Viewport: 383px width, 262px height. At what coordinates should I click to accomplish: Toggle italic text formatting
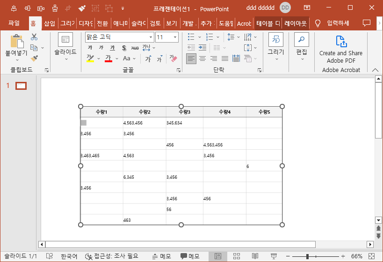(101, 47)
